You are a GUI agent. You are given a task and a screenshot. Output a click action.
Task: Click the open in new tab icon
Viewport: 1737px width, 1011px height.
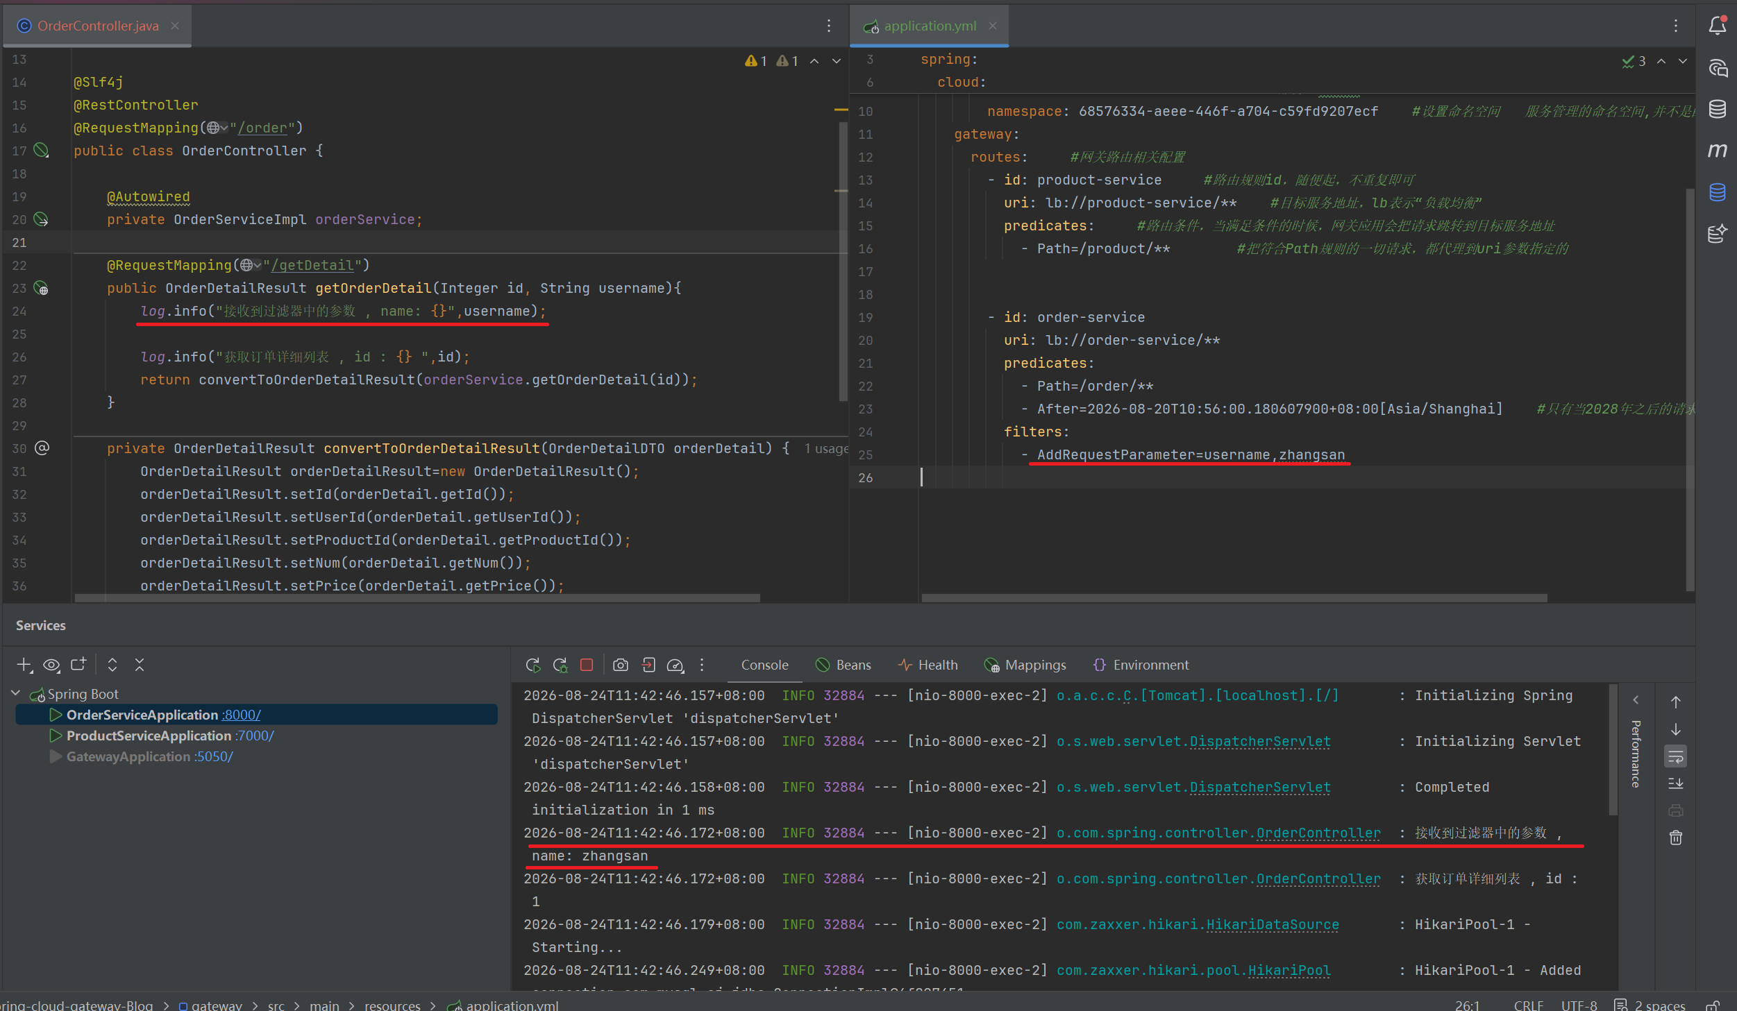(x=78, y=665)
